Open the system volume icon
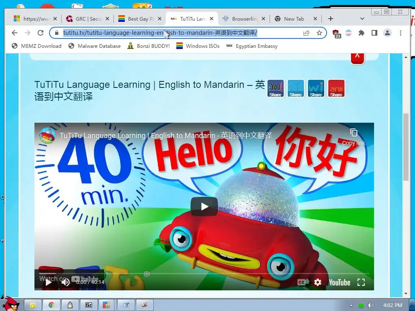Screen dimensions: 415x311 (370, 305)
